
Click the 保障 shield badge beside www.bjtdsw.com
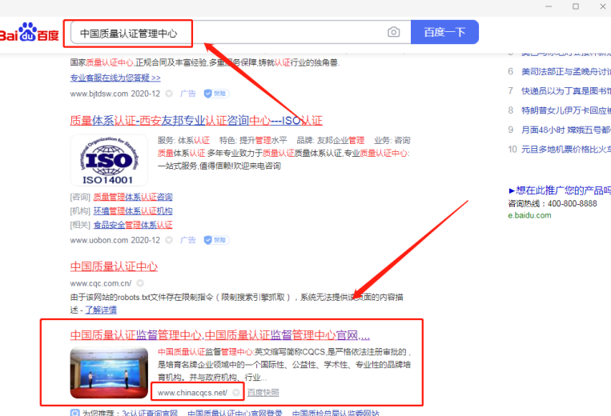pyautogui.click(x=216, y=94)
